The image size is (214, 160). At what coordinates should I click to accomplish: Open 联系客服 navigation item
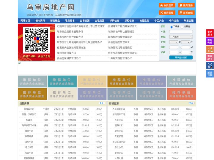[x=189, y=21]
